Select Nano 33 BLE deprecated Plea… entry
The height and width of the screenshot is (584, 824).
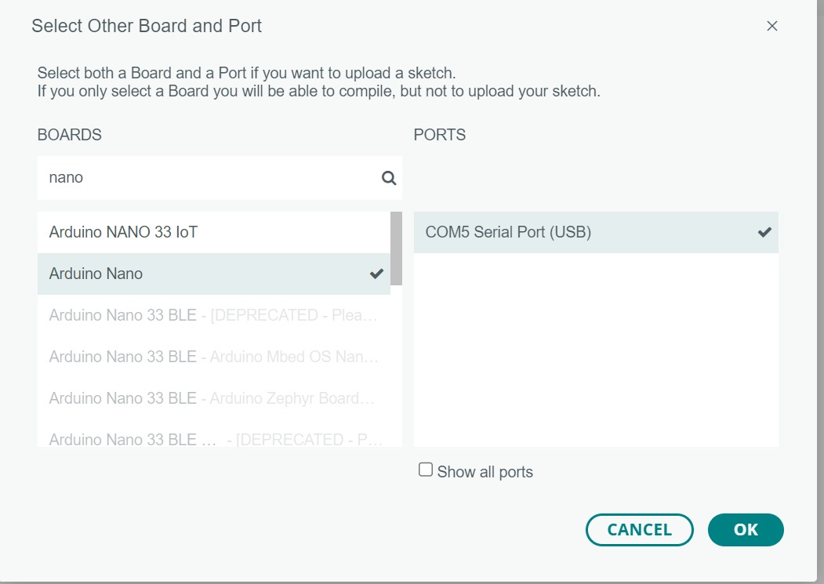(213, 315)
